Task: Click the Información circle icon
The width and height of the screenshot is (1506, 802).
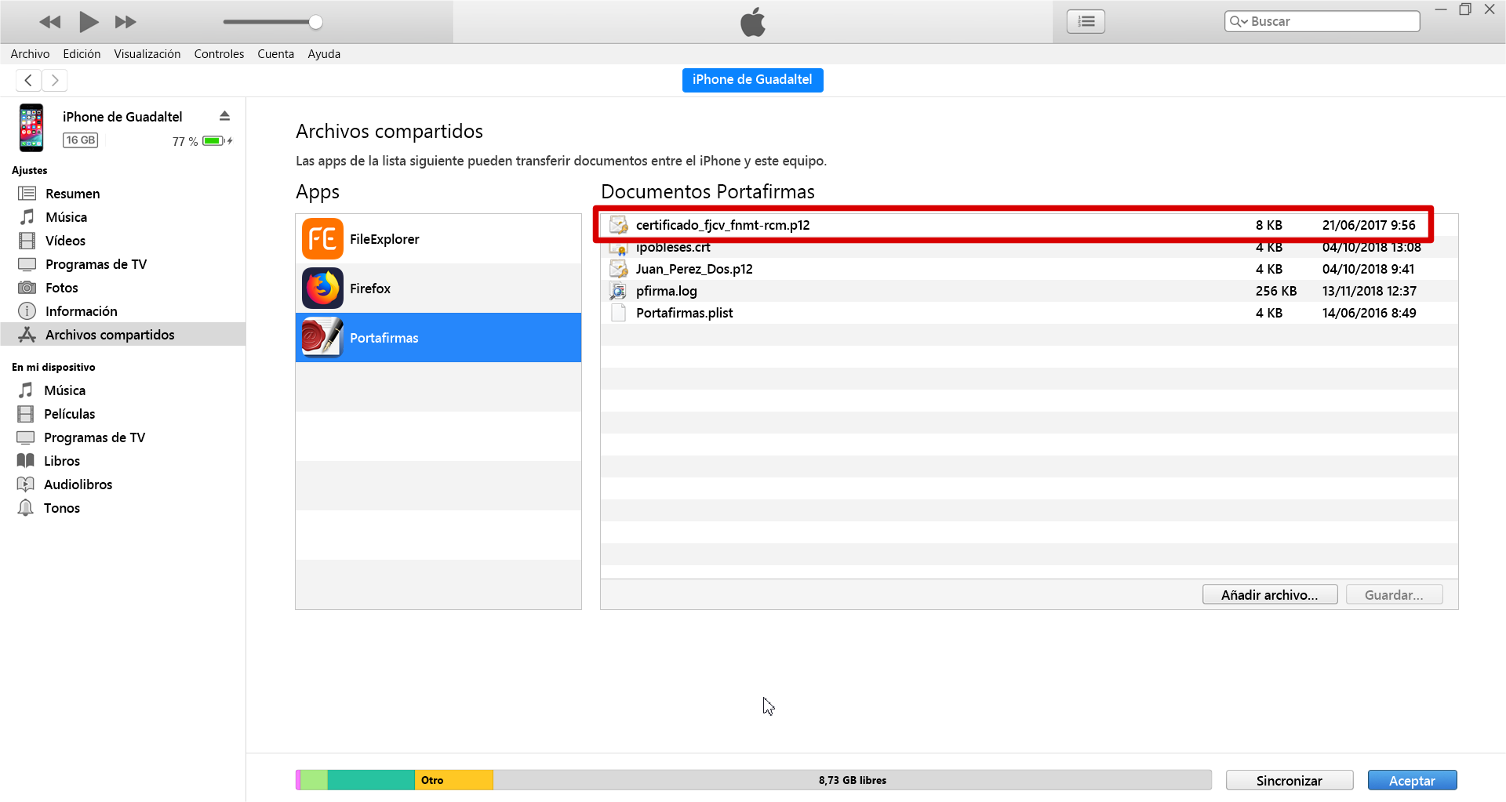Action: pos(27,311)
